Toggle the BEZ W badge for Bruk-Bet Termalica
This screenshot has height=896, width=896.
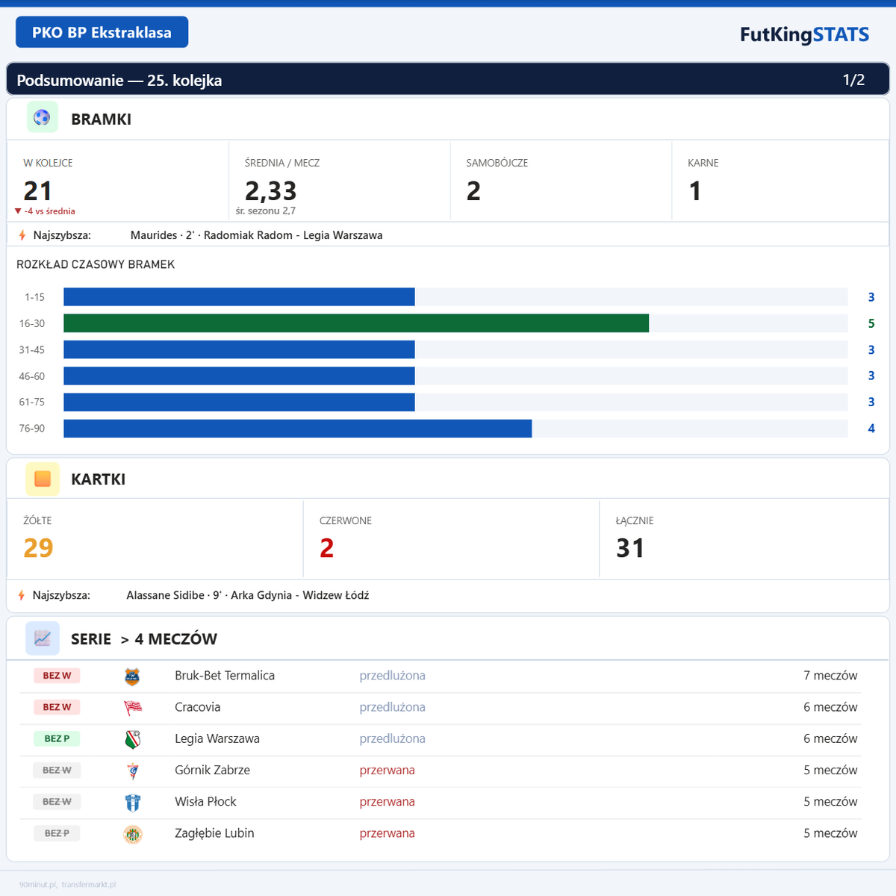(57, 675)
